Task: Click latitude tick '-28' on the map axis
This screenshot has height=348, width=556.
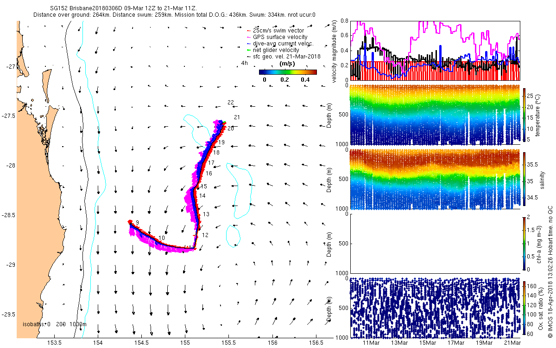Action: click(10, 166)
